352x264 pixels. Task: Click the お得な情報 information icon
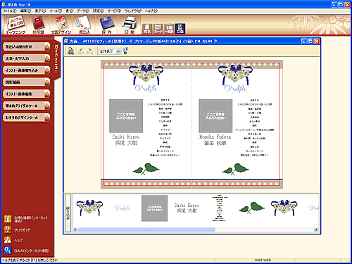pos(8,219)
